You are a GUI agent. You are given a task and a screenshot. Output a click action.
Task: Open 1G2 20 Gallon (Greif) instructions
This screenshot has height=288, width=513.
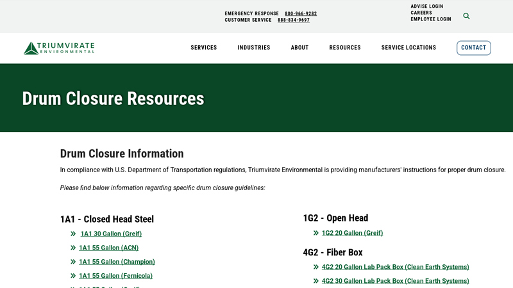pyautogui.click(x=352, y=233)
